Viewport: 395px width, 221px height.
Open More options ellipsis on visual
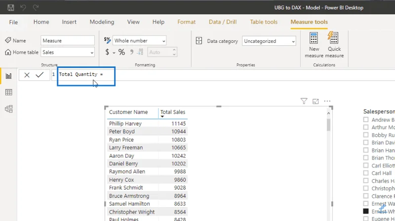[x=327, y=101]
